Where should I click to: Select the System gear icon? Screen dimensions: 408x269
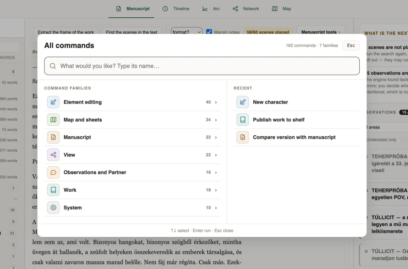53,207
